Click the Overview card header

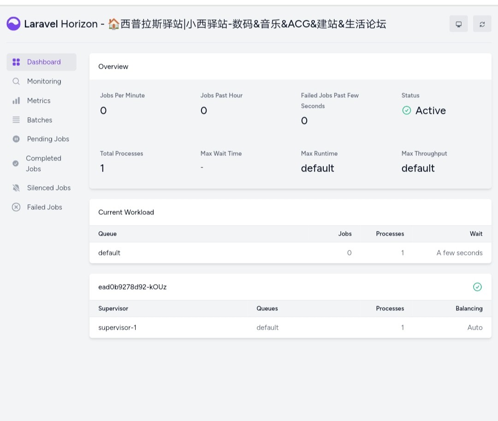click(x=290, y=66)
